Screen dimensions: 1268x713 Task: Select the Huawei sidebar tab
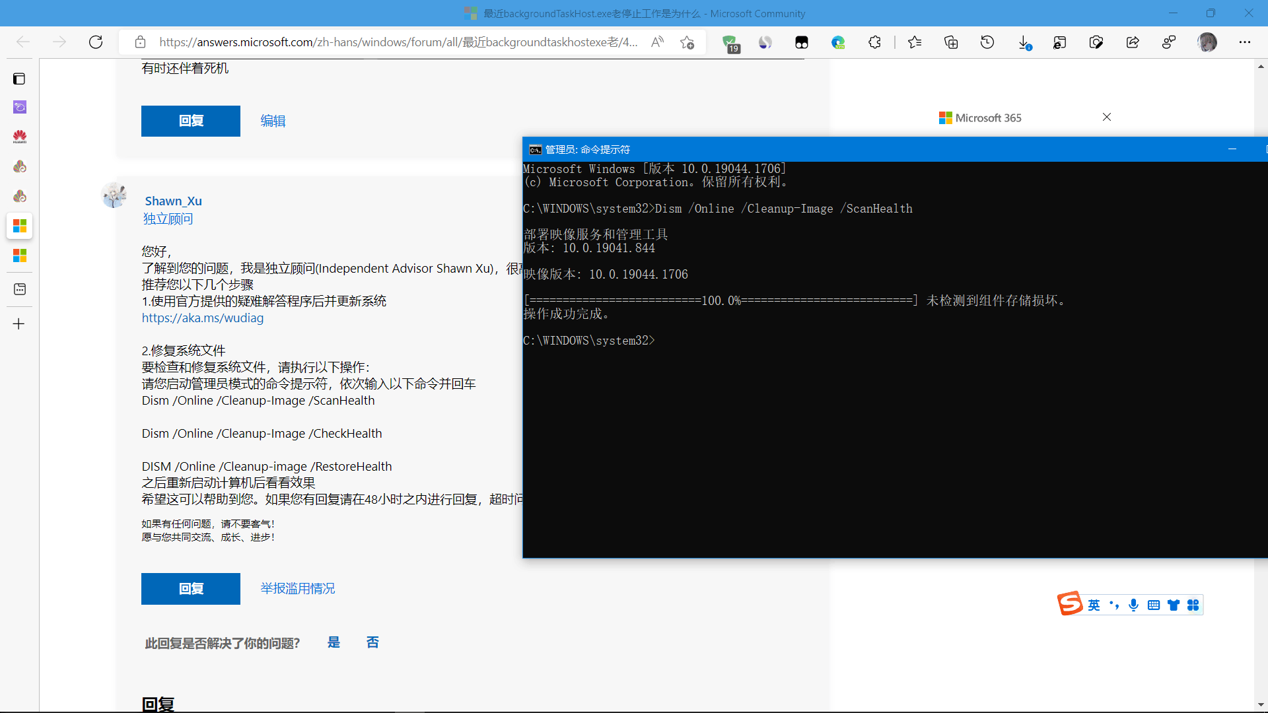pyautogui.click(x=19, y=137)
